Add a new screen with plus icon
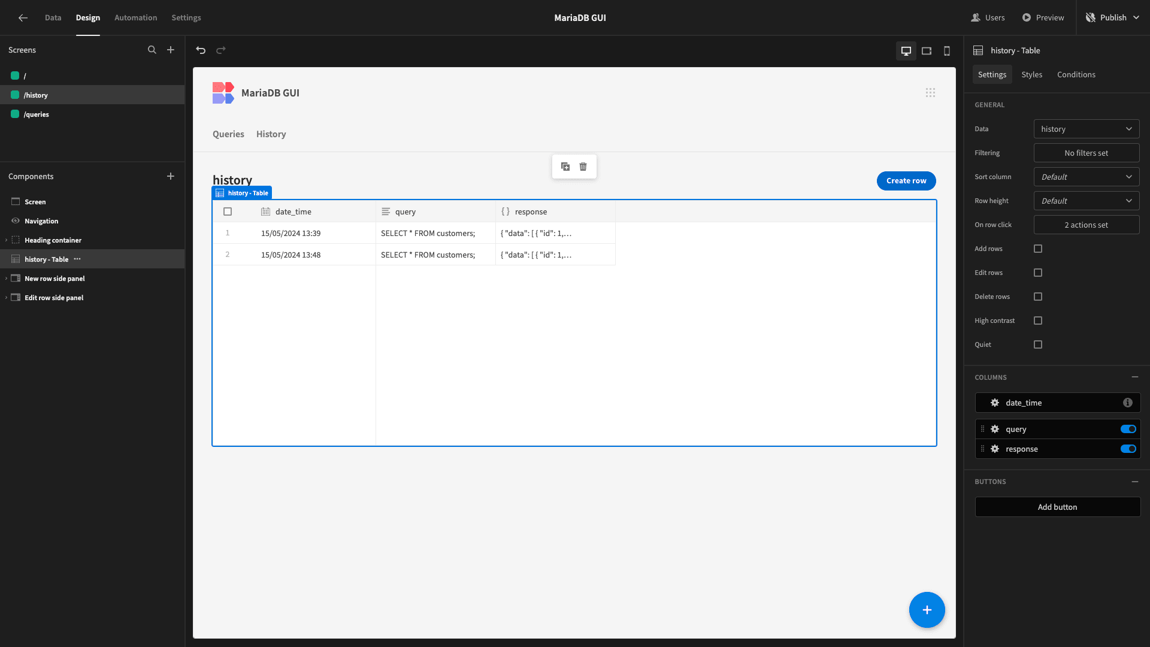This screenshot has height=647, width=1150. [171, 50]
